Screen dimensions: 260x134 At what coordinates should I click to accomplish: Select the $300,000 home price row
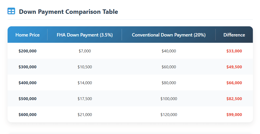pyautogui.click(x=27, y=67)
